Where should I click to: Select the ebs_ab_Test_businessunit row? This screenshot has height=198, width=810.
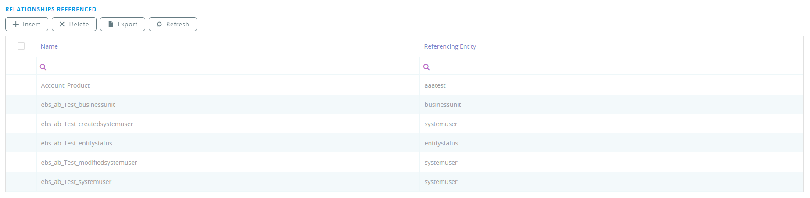click(x=78, y=105)
